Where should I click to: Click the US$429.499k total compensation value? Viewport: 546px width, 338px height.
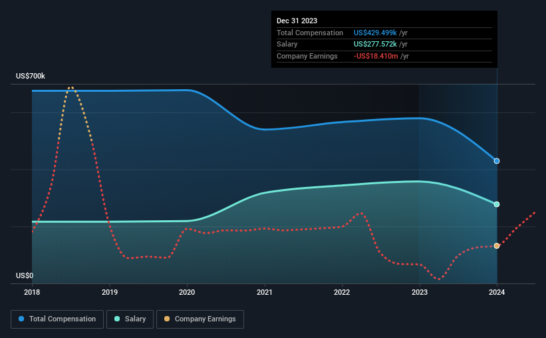(x=375, y=33)
